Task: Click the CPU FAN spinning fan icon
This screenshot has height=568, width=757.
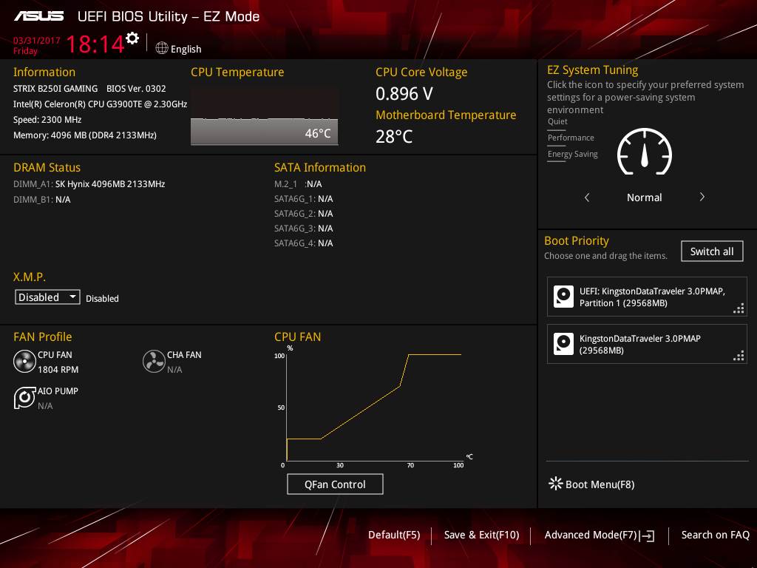Action: point(24,361)
